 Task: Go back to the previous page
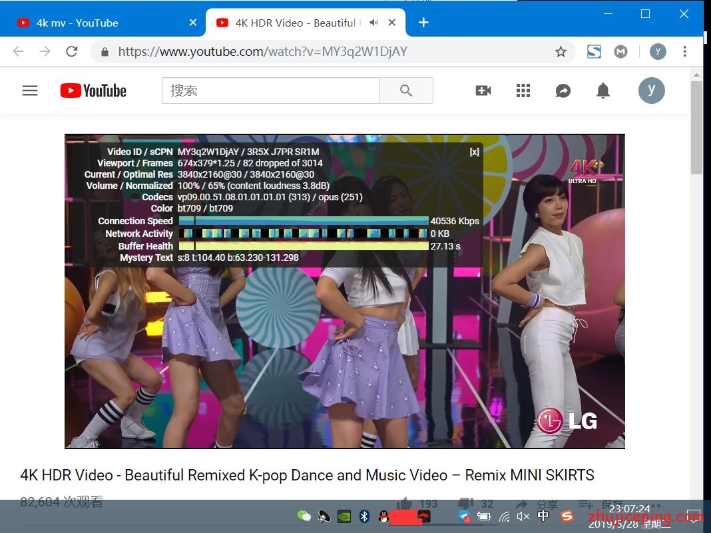pos(18,51)
